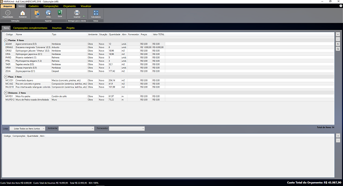The image size is (343, 186).
Task: Click the Imprimir printer icon
Action: point(77,14)
